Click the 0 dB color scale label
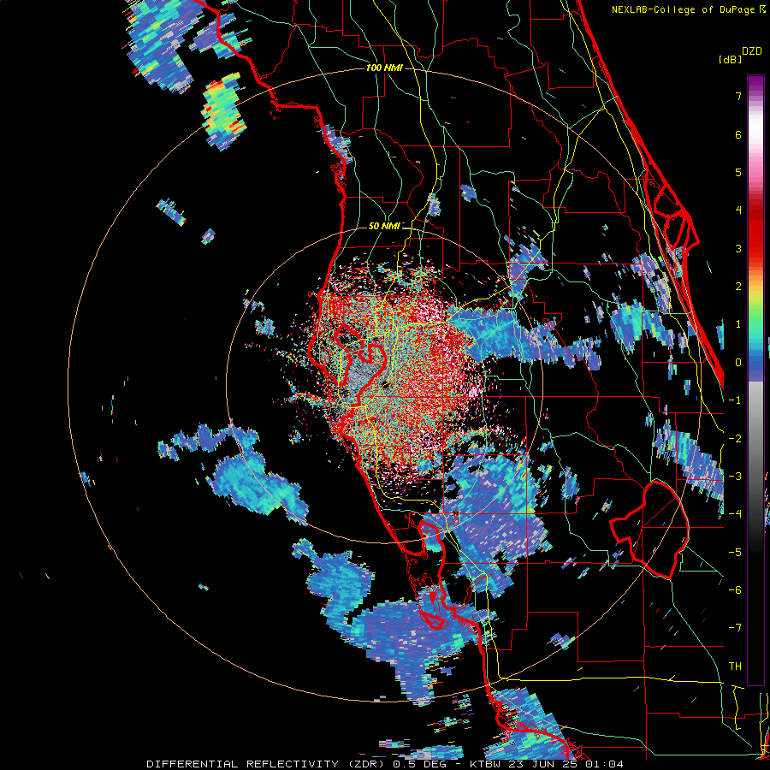 738,363
